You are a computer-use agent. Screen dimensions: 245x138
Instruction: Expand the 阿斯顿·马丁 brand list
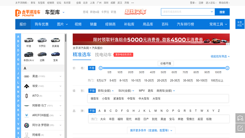60,105
